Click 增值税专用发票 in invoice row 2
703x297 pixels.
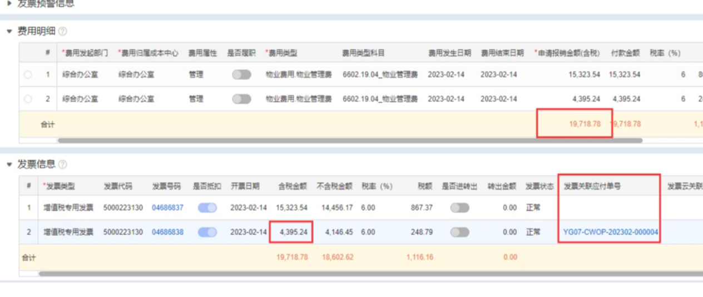click(x=68, y=232)
